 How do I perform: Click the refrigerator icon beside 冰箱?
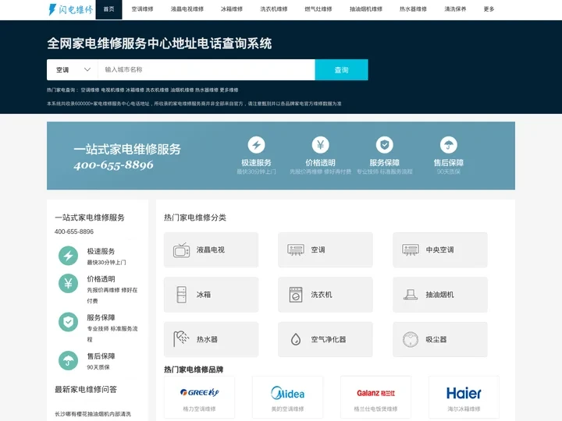pyautogui.click(x=182, y=295)
